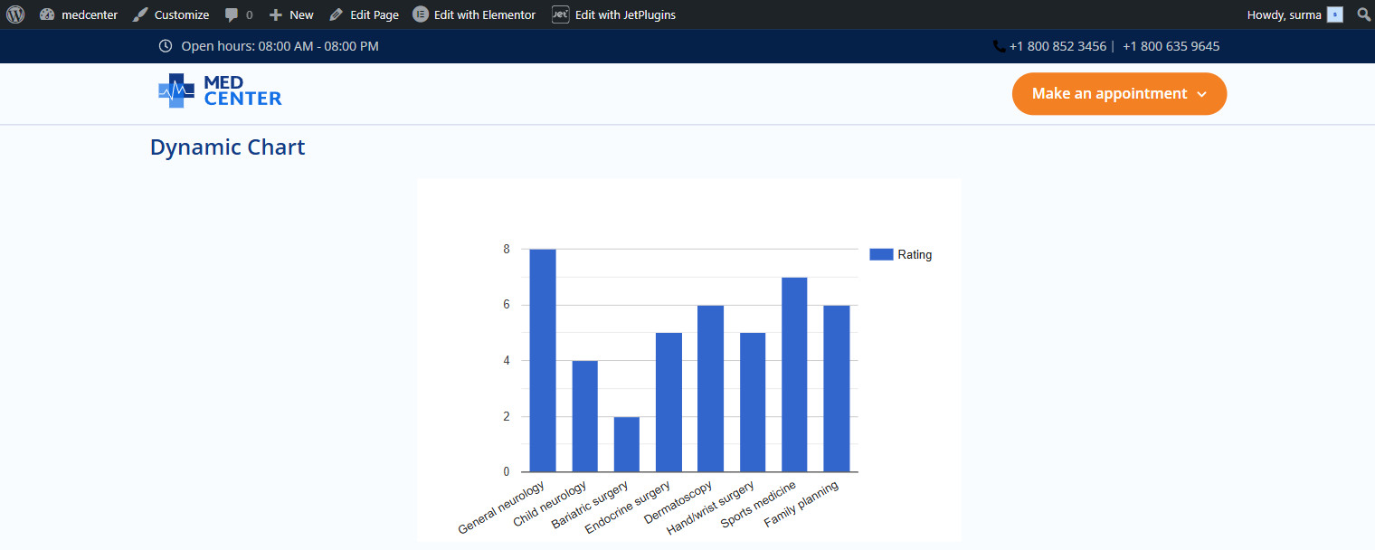Open the admin bar search magnifier
This screenshot has height=550, width=1375.
(x=1364, y=14)
